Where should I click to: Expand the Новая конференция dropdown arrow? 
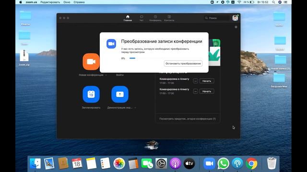(x=106, y=75)
